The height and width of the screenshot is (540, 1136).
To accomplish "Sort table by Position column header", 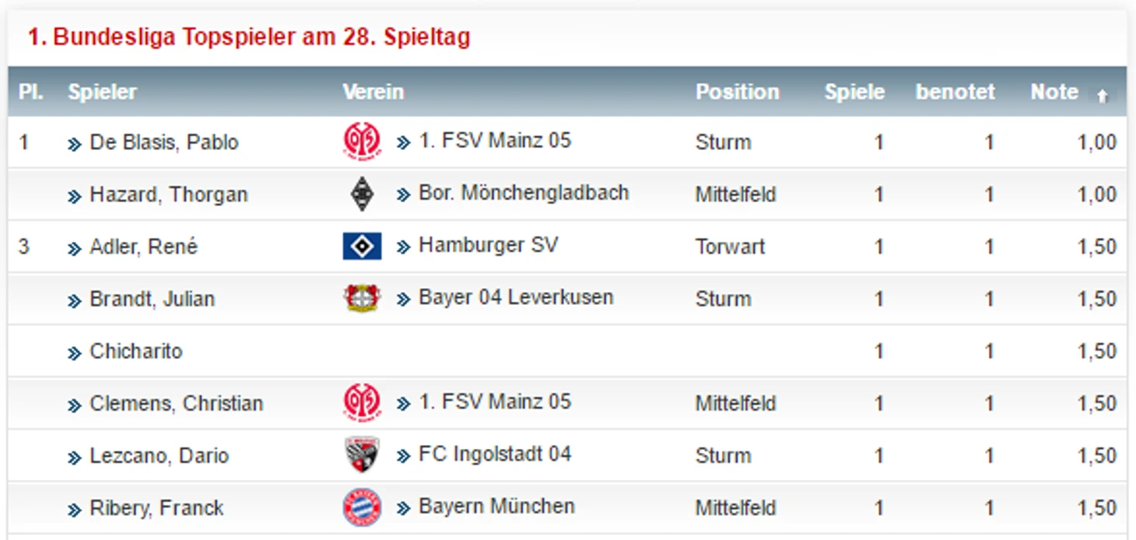I will pyautogui.click(x=737, y=92).
